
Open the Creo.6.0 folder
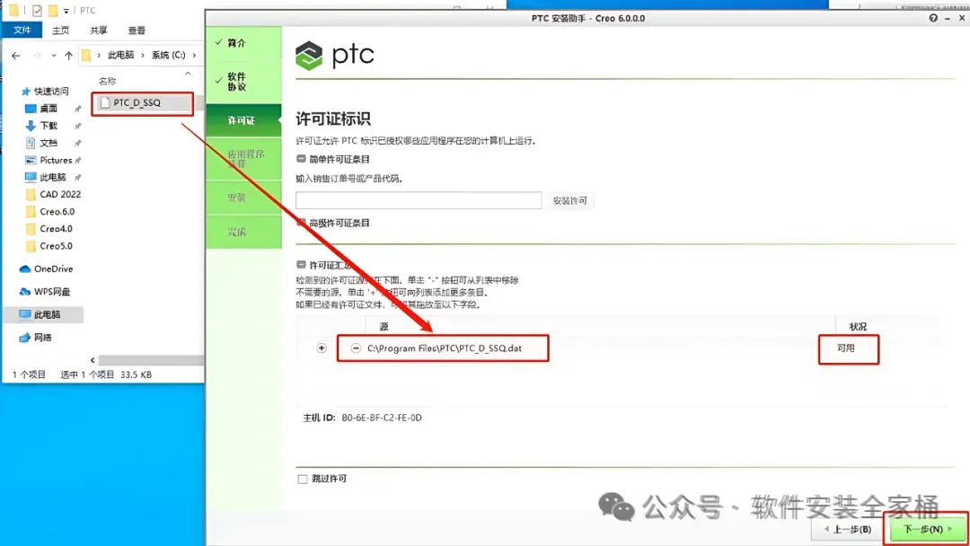click(x=50, y=211)
